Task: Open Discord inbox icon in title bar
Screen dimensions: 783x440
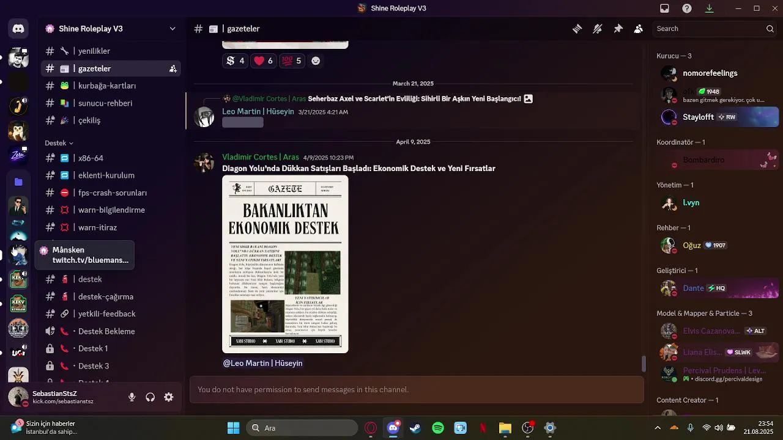Action: point(664,9)
